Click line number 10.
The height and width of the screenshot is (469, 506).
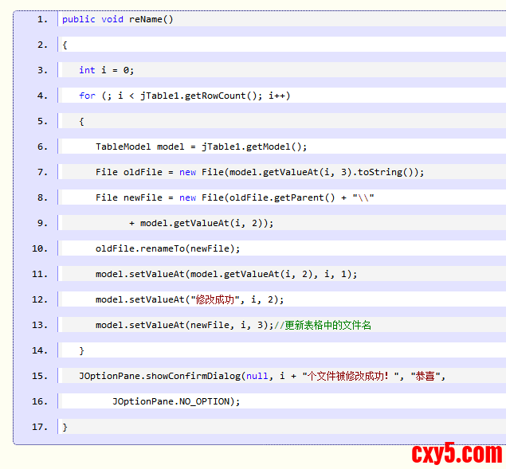coord(40,248)
